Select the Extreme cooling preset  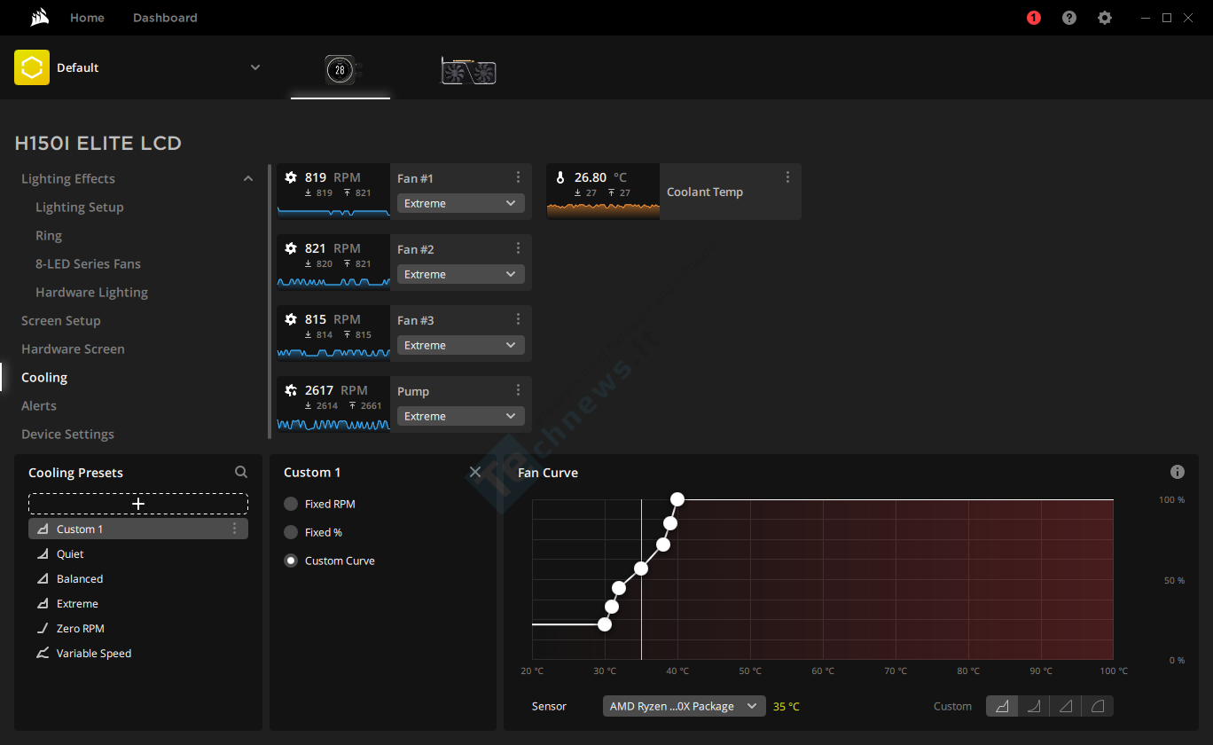tap(138, 603)
